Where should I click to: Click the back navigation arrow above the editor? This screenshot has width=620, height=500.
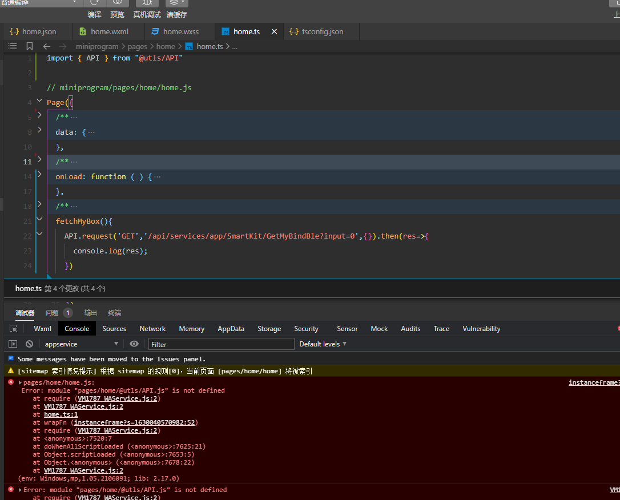(x=47, y=46)
